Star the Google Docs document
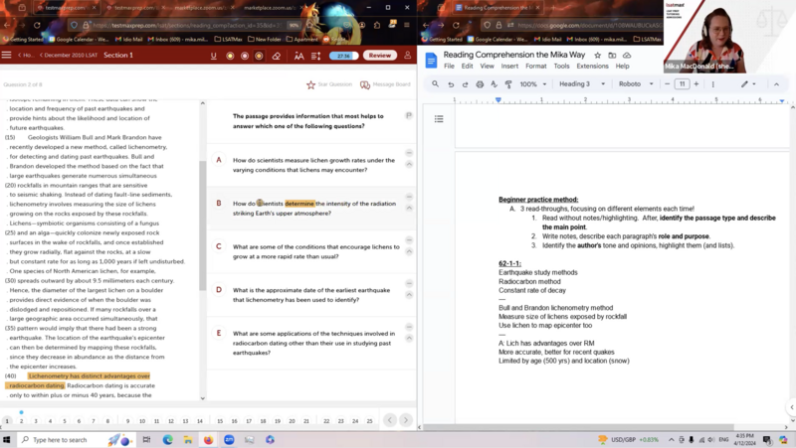Image resolution: width=796 pixels, height=448 pixels. pyautogui.click(x=598, y=55)
